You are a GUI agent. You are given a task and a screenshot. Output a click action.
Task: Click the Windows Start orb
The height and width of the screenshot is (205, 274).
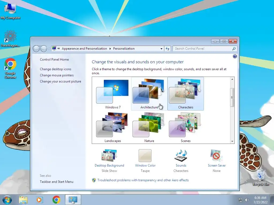[x=7, y=200]
